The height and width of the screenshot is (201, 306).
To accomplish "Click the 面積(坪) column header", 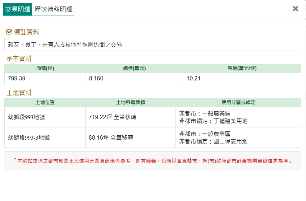I will pos(45,69).
